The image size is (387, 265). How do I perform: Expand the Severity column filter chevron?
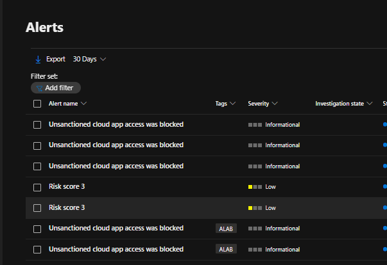pyautogui.click(x=275, y=104)
